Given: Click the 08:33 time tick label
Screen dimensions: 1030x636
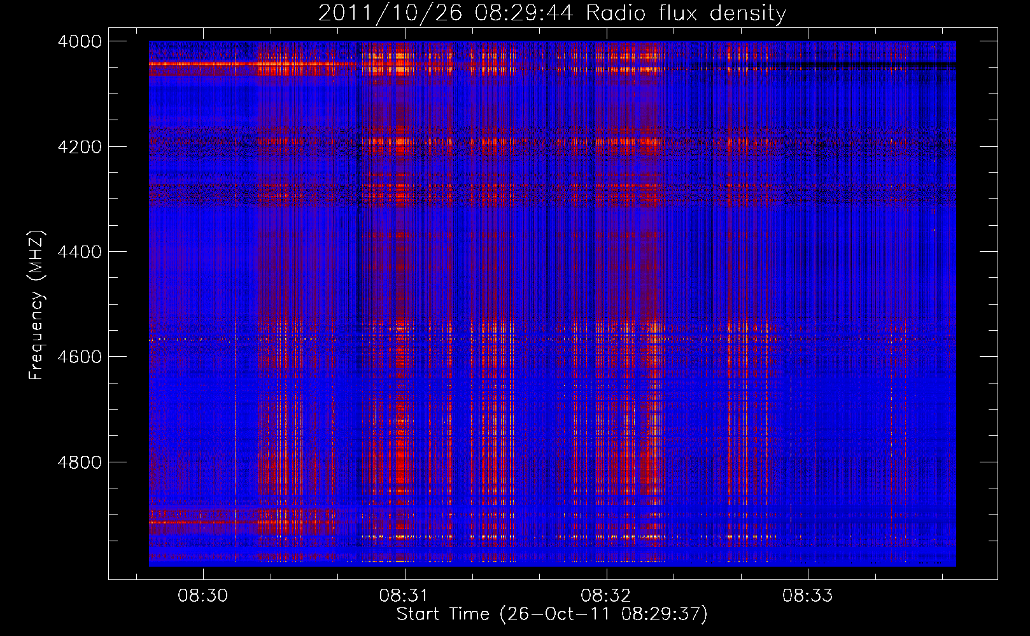Looking at the screenshot, I should 808,596.
